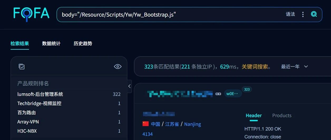Viewport: 331px width, 140px height.
Task: Click the link chain icon beside host
Action: coord(218,94)
